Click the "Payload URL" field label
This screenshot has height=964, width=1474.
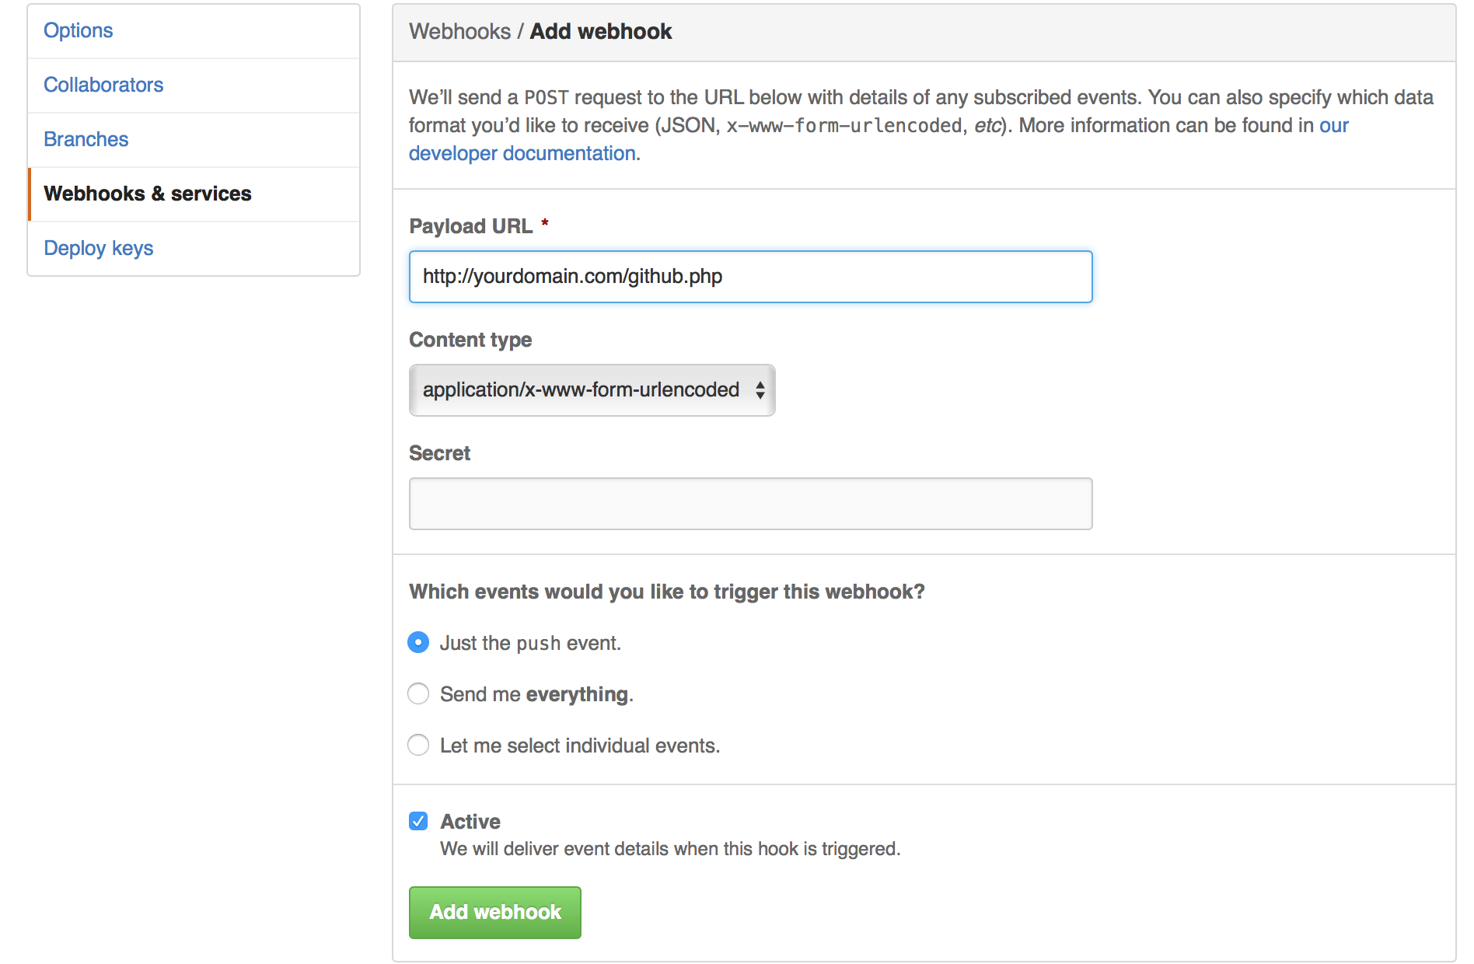pos(470,226)
